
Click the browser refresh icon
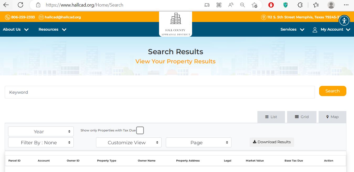pyautogui.click(x=20, y=5)
